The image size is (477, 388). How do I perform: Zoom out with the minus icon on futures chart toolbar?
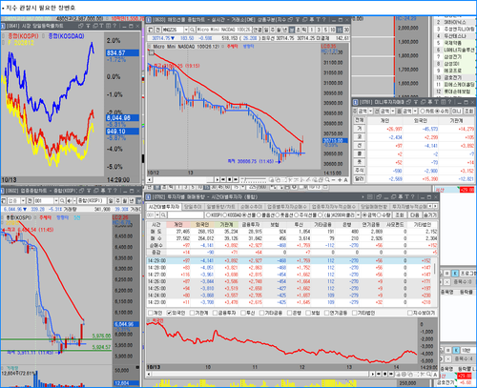(333, 180)
